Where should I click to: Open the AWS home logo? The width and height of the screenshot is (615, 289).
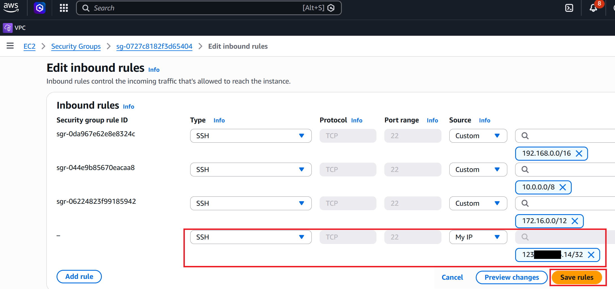11,8
